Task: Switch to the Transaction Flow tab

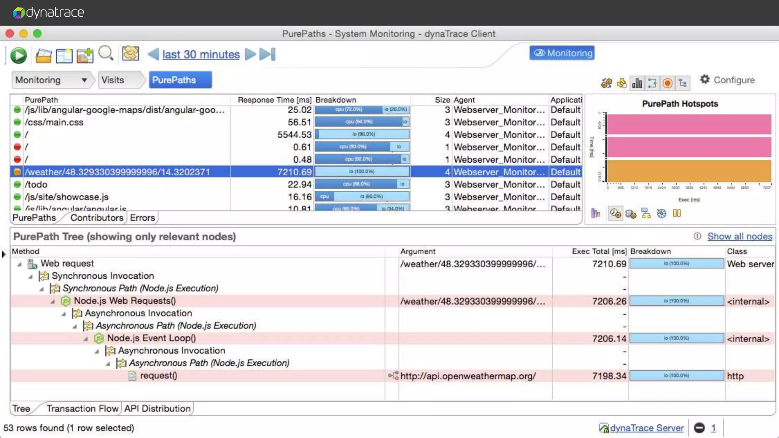Action: point(82,409)
